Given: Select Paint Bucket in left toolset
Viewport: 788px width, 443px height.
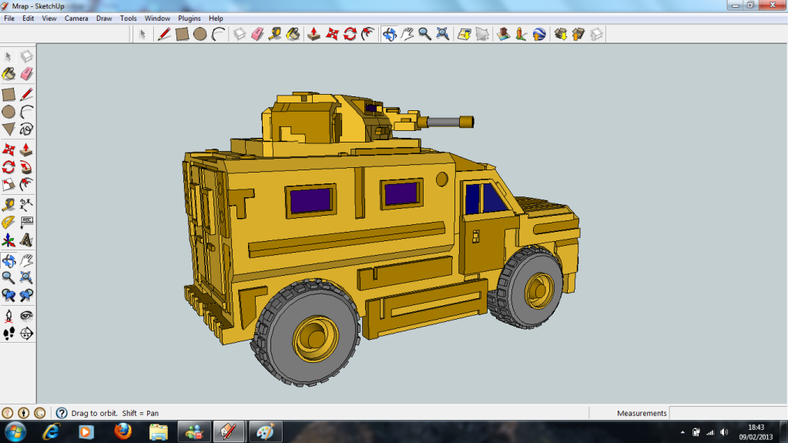Looking at the screenshot, I should coord(8,74).
